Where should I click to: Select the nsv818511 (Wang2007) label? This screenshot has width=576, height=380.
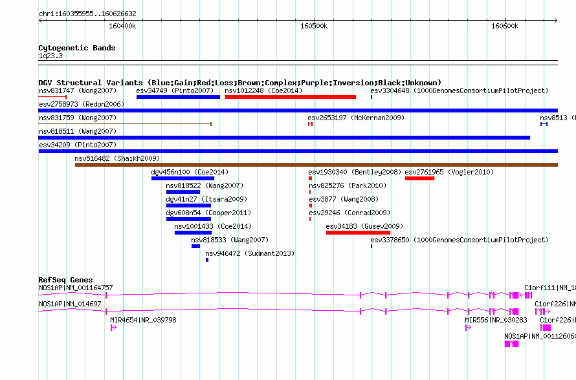coord(78,131)
